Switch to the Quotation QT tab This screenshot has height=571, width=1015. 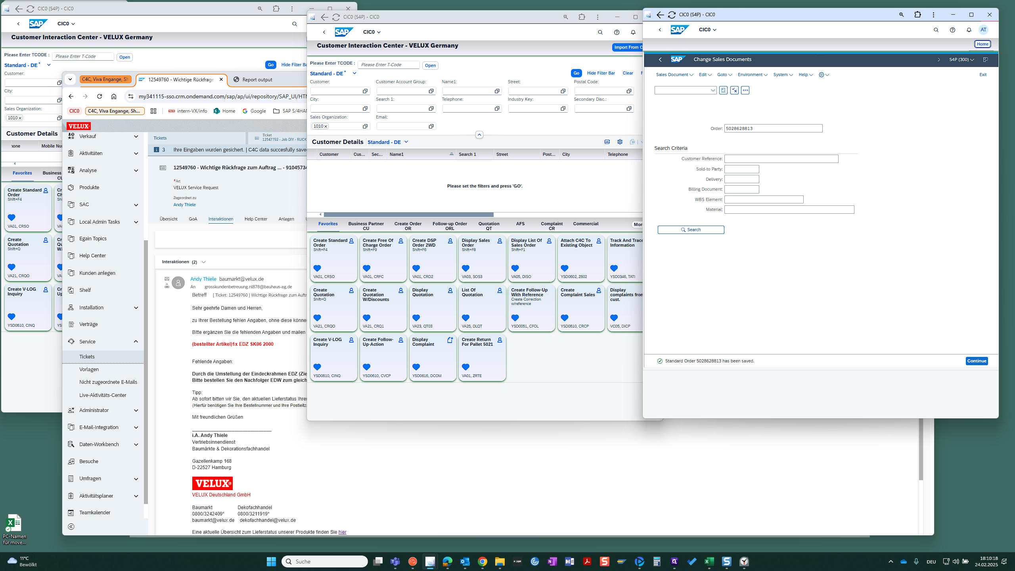tap(489, 226)
